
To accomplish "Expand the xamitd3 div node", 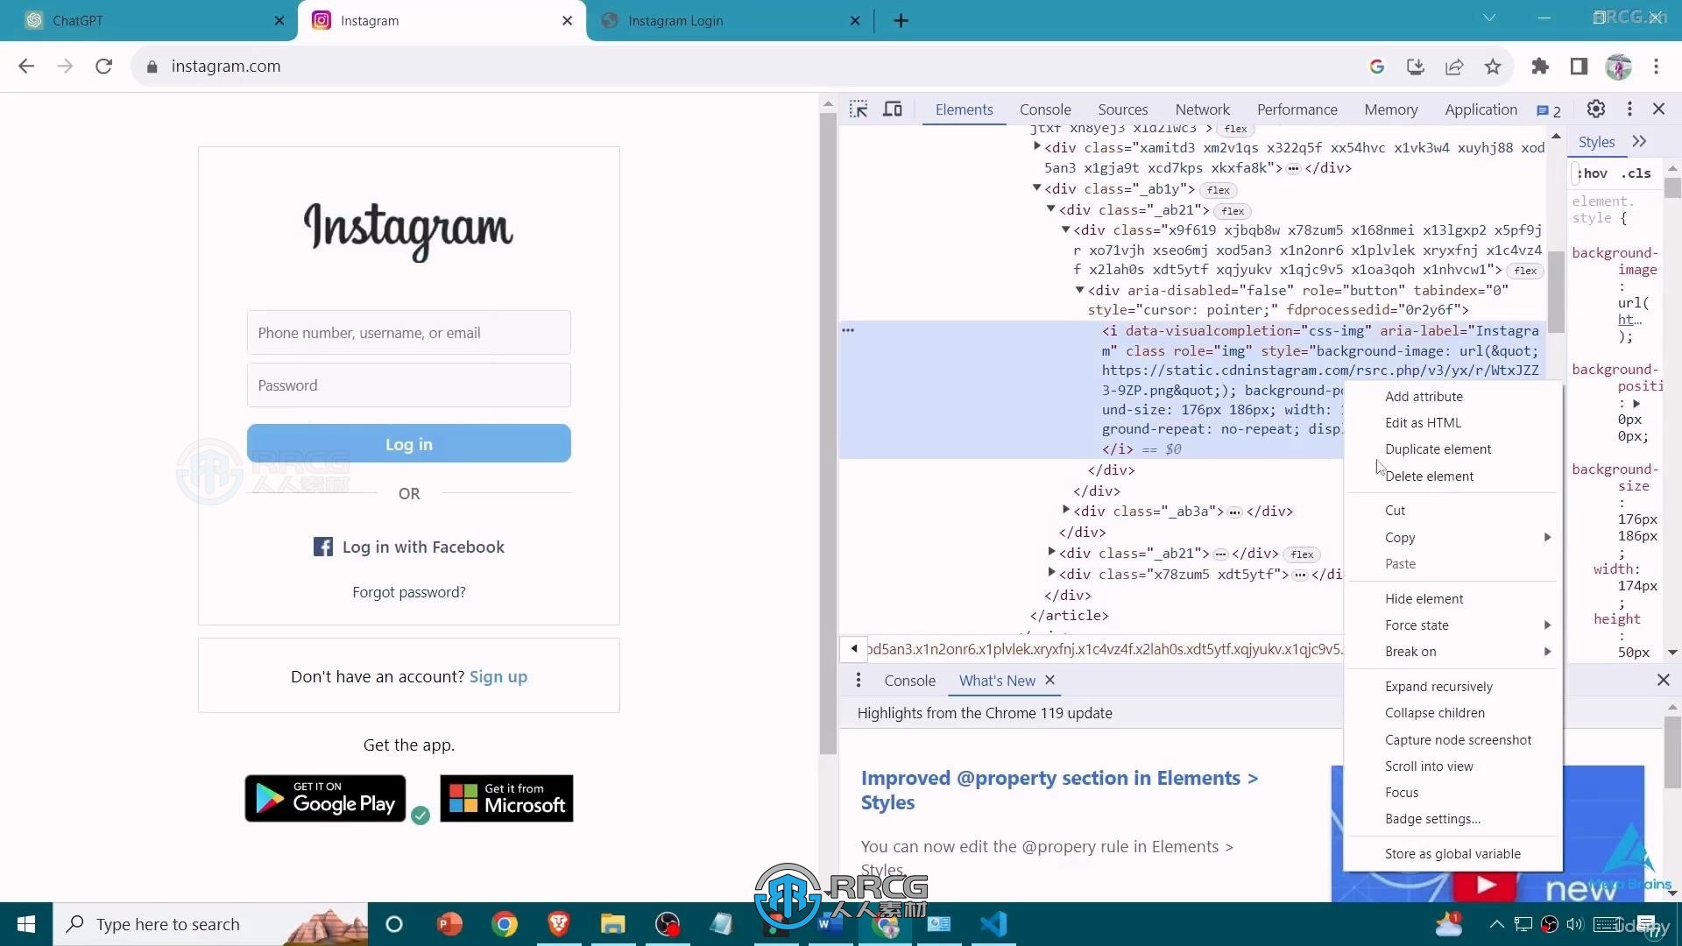I will point(1036,147).
